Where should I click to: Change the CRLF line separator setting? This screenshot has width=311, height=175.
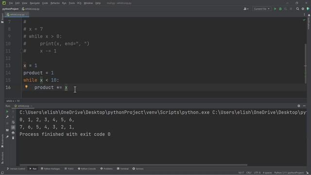pos(249,173)
